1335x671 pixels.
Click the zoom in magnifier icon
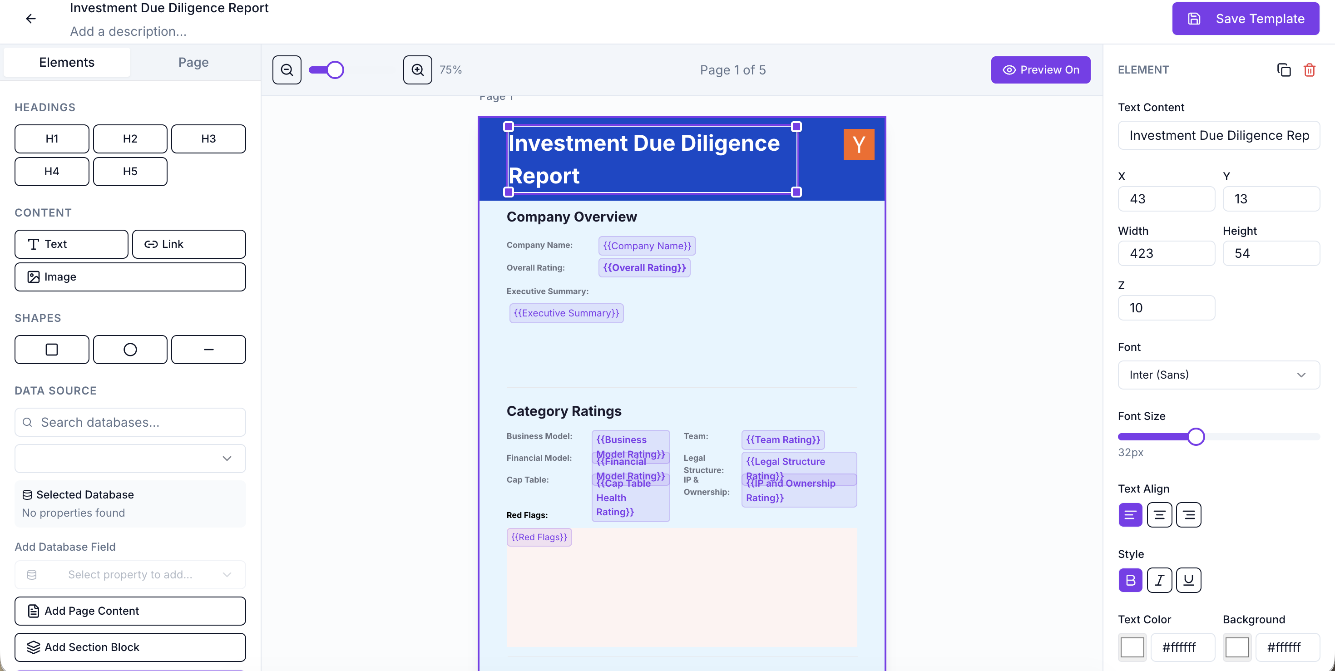(417, 70)
